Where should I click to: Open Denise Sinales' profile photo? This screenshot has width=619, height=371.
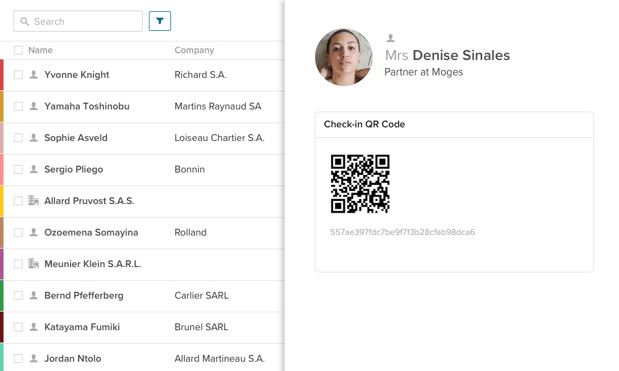344,57
